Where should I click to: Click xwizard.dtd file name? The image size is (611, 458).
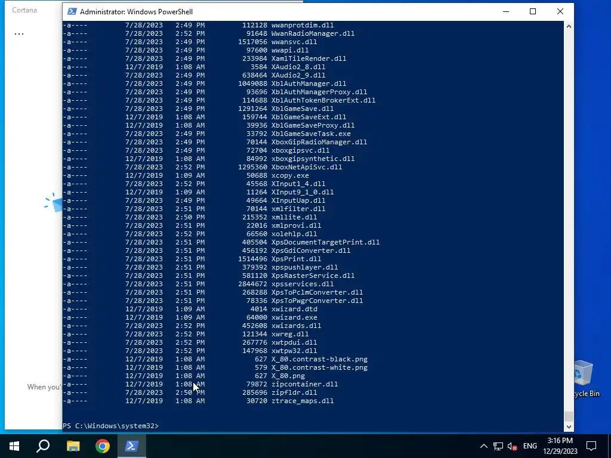click(x=294, y=310)
